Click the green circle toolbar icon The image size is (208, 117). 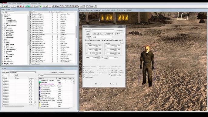pyautogui.click(x=26, y=6)
